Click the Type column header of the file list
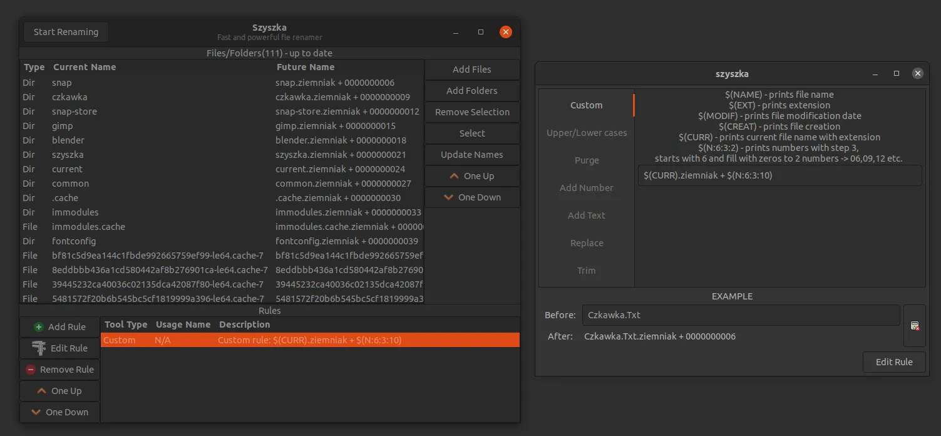 click(34, 67)
